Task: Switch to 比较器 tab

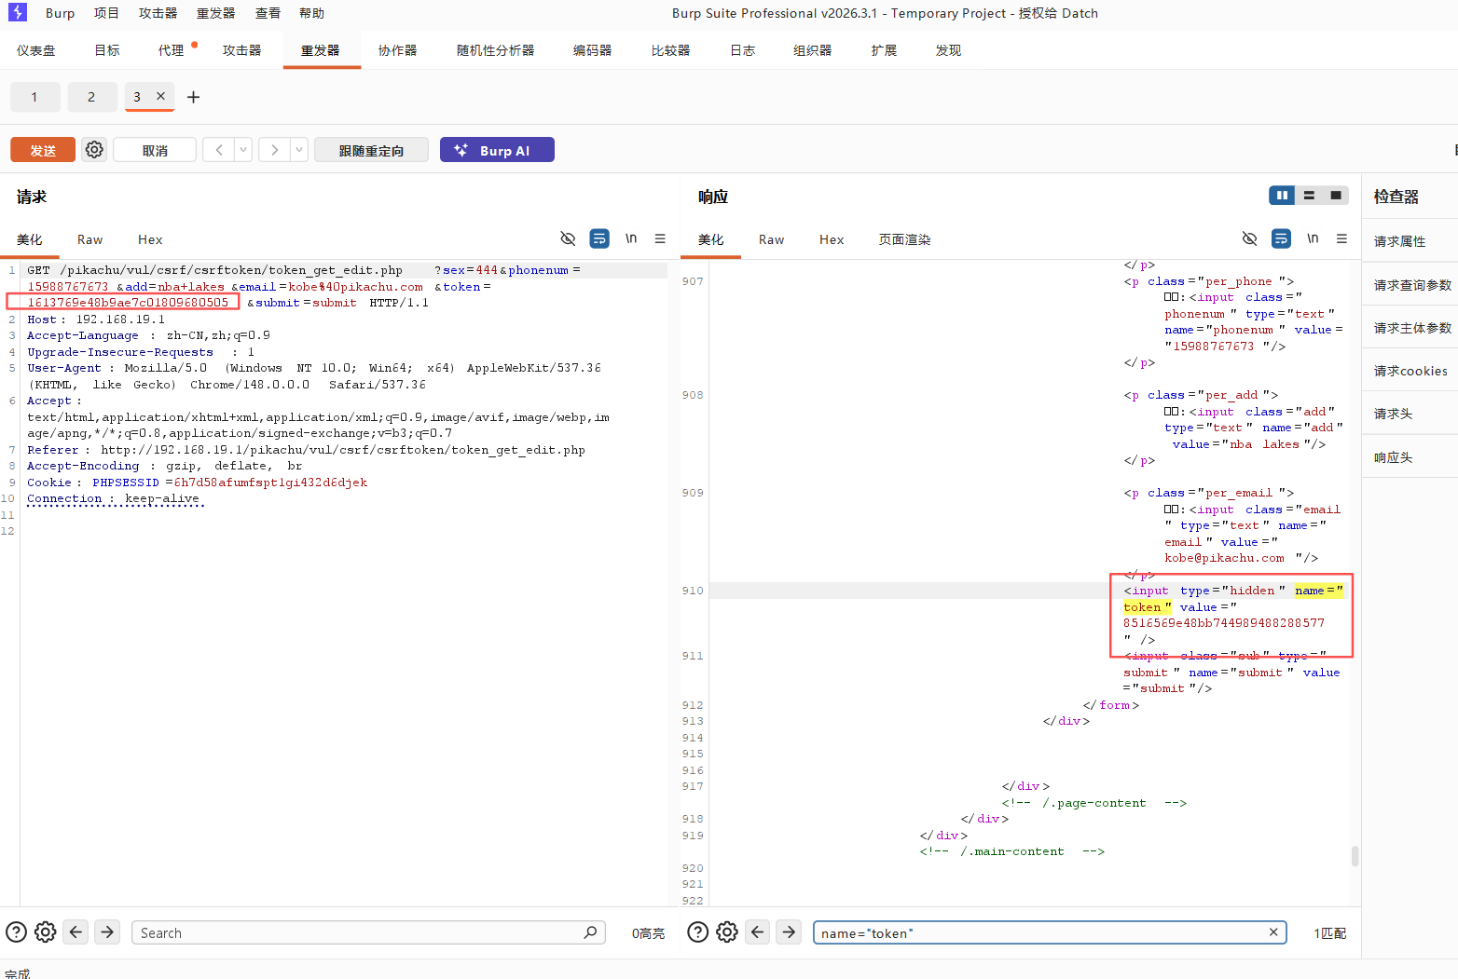Action: coord(670,50)
